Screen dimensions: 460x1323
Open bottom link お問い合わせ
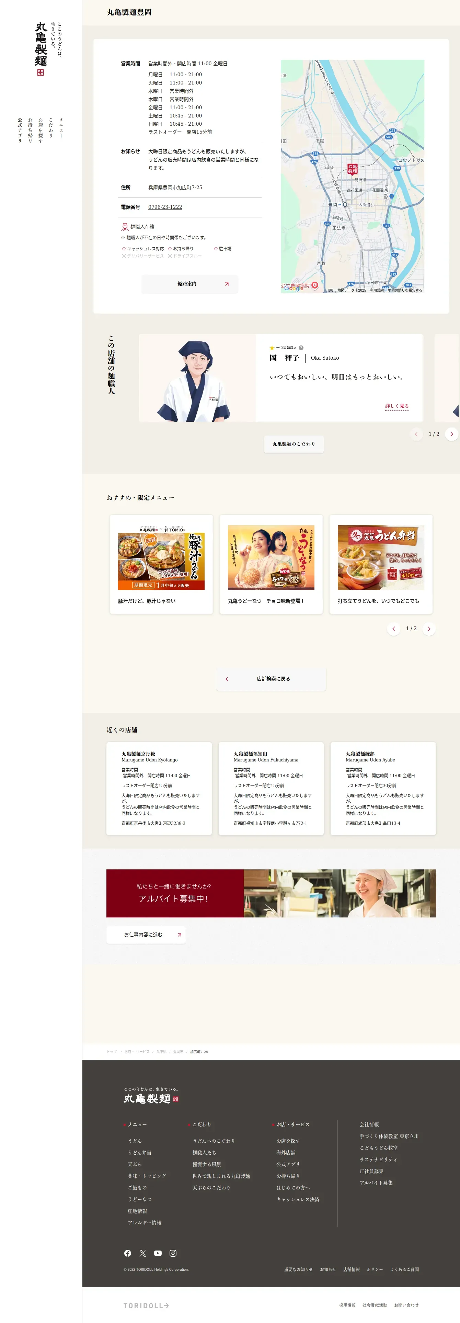(406, 1305)
